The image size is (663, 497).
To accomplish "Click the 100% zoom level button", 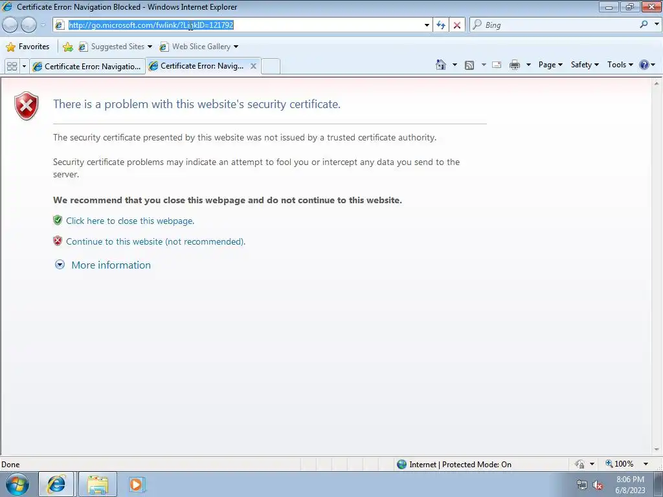I will click(x=620, y=464).
